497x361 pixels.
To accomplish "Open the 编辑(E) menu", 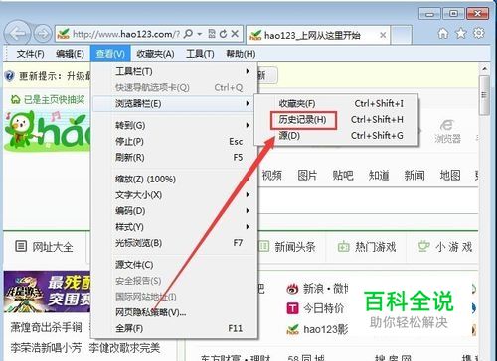I will [x=70, y=54].
